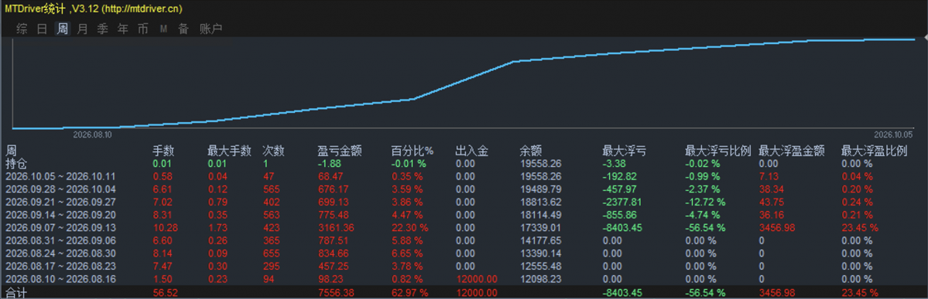928x299 pixels.
Task: Switch to the 综 summary tab
Action: pyautogui.click(x=22, y=29)
